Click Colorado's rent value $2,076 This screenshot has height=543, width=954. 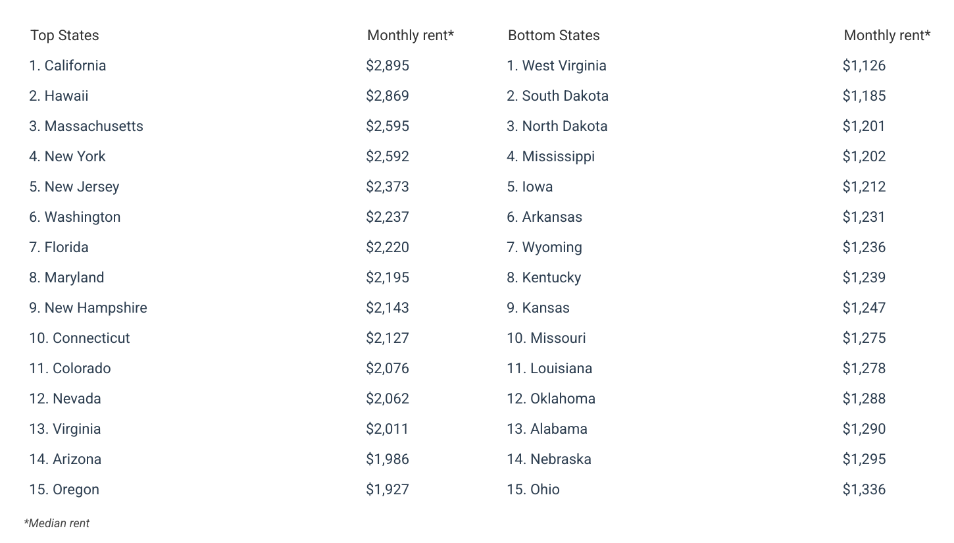(x=388, y=369)
